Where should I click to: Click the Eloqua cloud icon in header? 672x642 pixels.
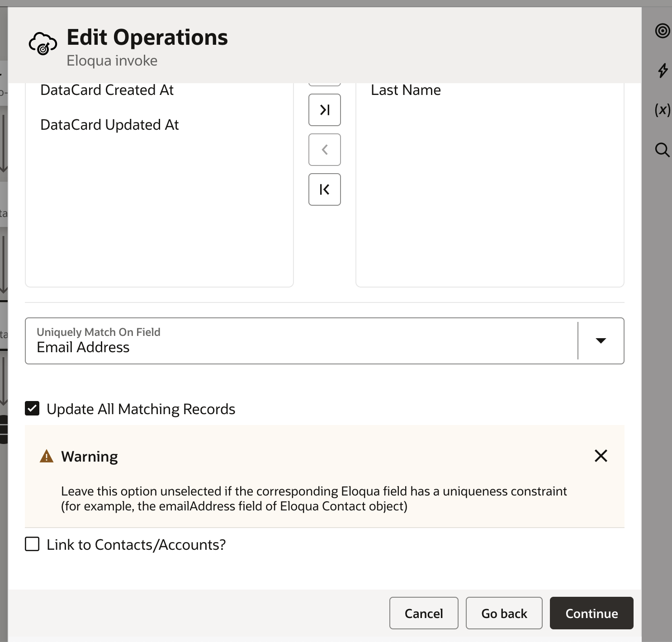click(43, 44)
